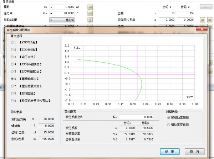Open the 模数 dropdown arrow
214x159 pixels.
point(51,7)
